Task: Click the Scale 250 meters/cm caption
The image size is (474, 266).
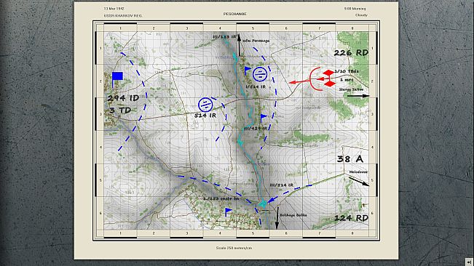Action: point(234,248)
